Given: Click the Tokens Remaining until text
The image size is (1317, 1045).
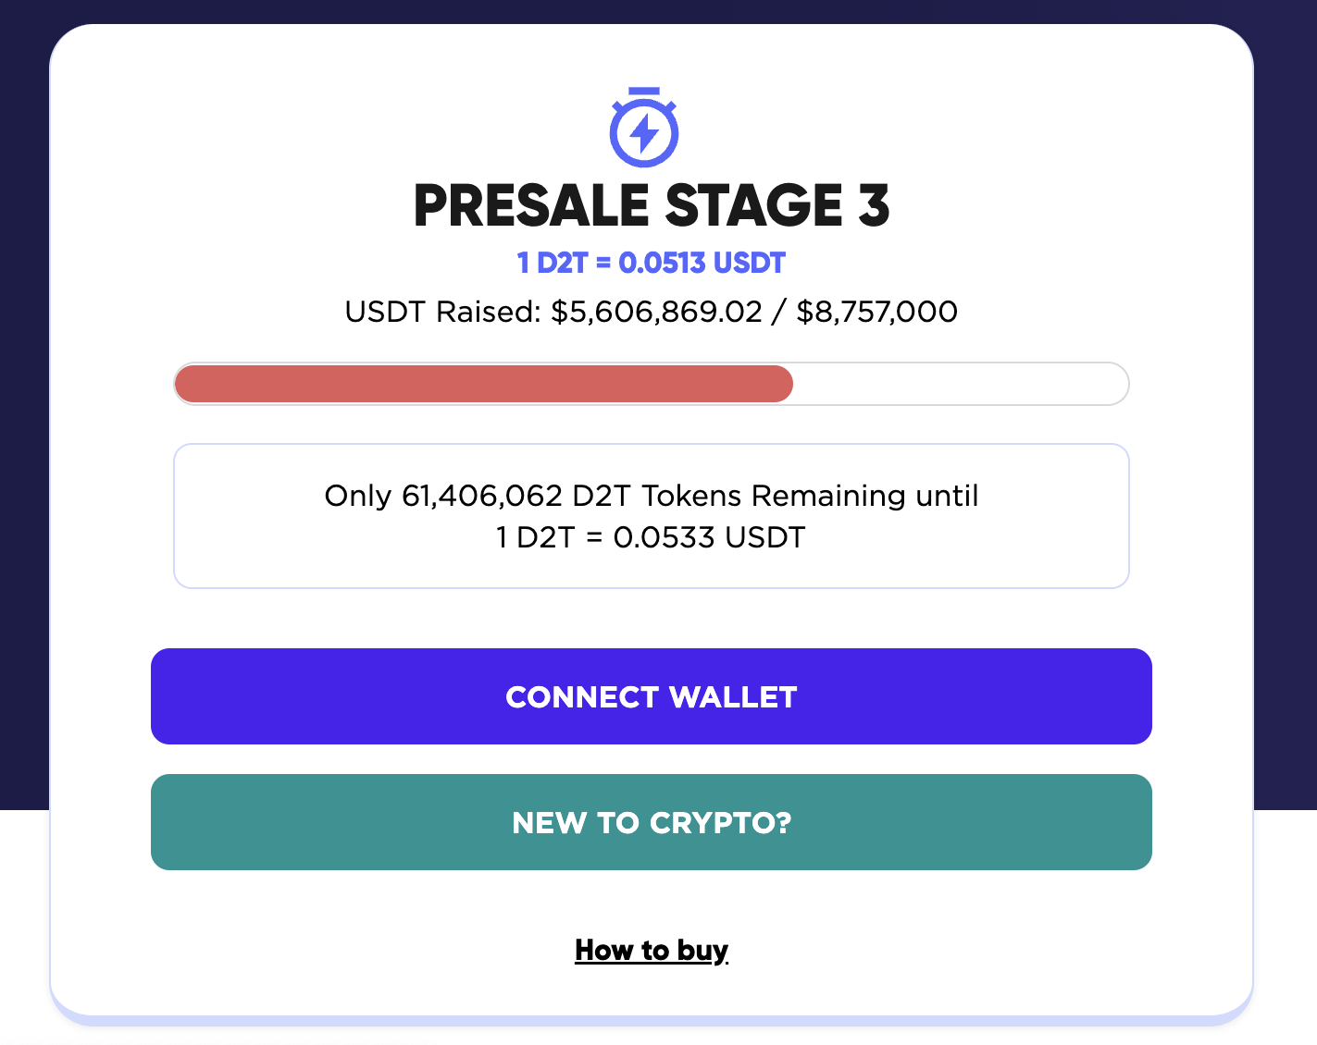Looking at the screenshot, I should 810,496.
